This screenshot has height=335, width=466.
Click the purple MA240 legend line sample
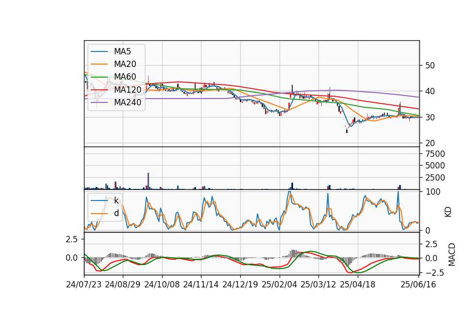99,102
